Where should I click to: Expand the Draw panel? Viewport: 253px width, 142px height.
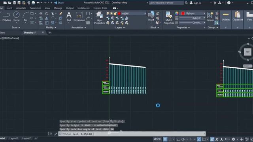coord(16,28)
